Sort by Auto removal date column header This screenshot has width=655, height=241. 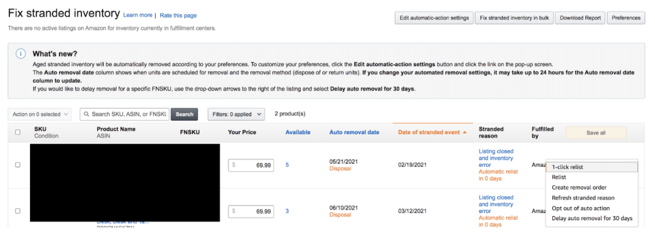coord(354,132)
